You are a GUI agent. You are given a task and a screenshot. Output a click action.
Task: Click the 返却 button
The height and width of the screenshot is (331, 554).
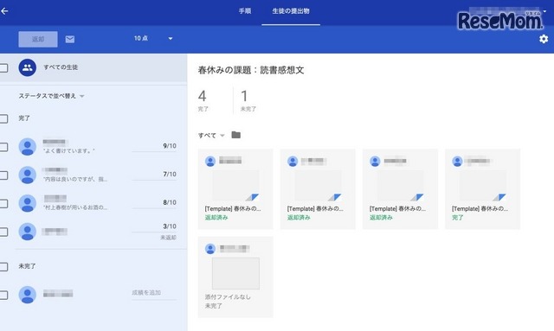pyautogui.click(x=38, y=39)
